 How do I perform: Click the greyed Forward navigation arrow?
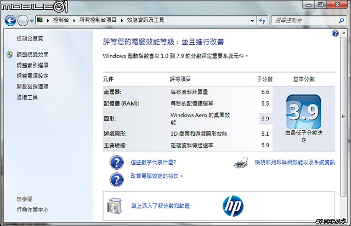[22, 21]
